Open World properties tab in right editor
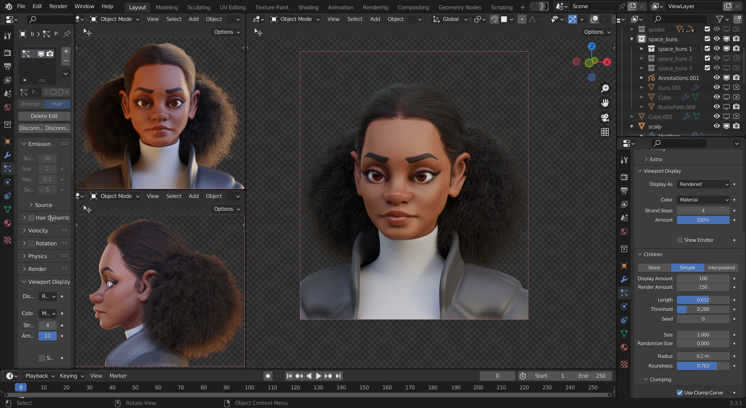 (x=624, y=231)
